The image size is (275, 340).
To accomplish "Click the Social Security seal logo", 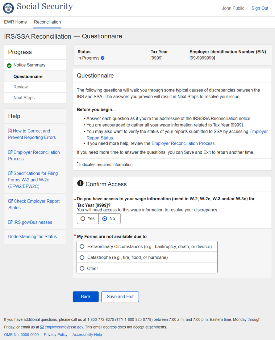I will (8, 8).
